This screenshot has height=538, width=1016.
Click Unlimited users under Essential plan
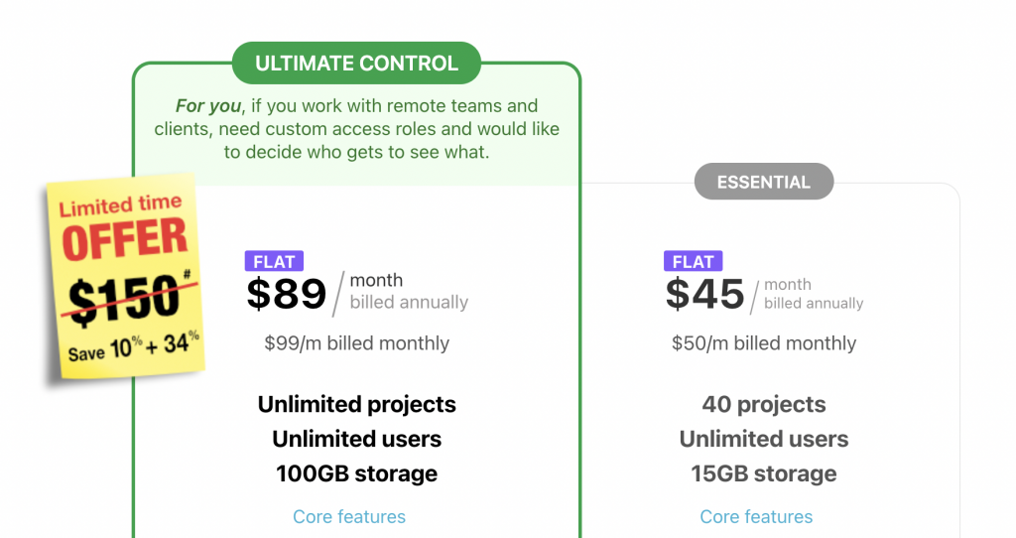[x=764, y=439]
